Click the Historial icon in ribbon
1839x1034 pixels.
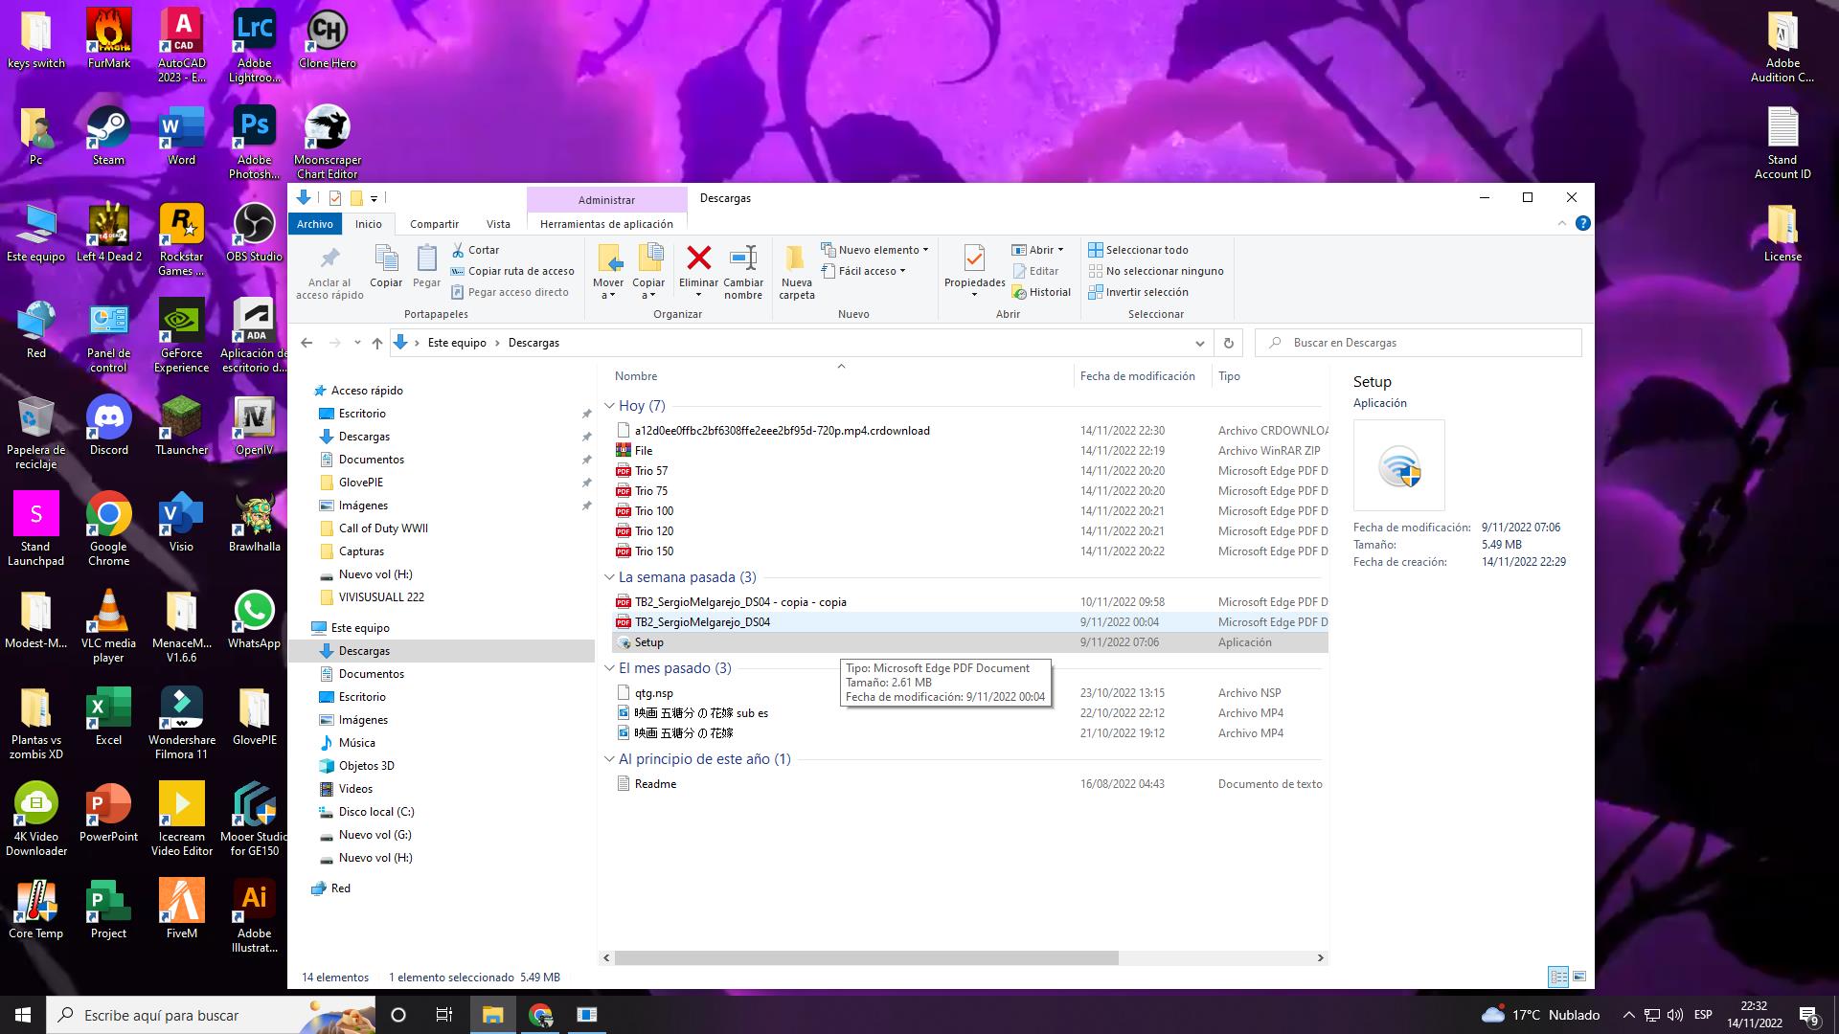(1019, 292)
